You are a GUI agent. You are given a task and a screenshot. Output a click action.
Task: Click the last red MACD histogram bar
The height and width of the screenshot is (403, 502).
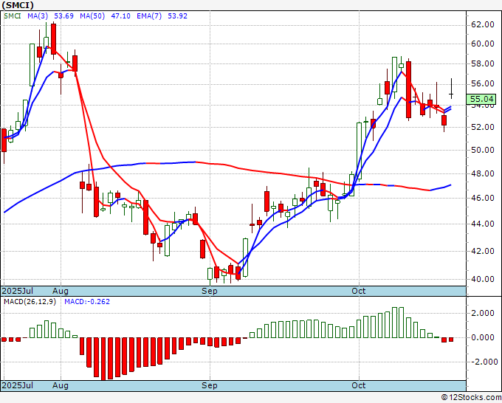(x=451, y=340)
